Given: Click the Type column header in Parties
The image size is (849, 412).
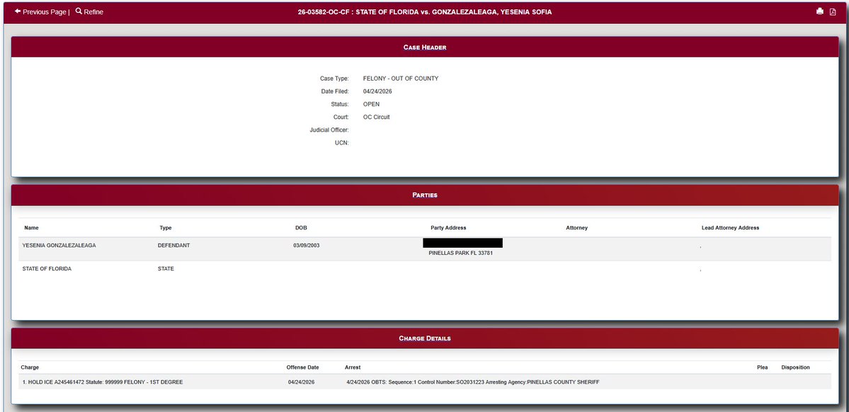Looking at the screenshot, I should (x=165, y=228).
